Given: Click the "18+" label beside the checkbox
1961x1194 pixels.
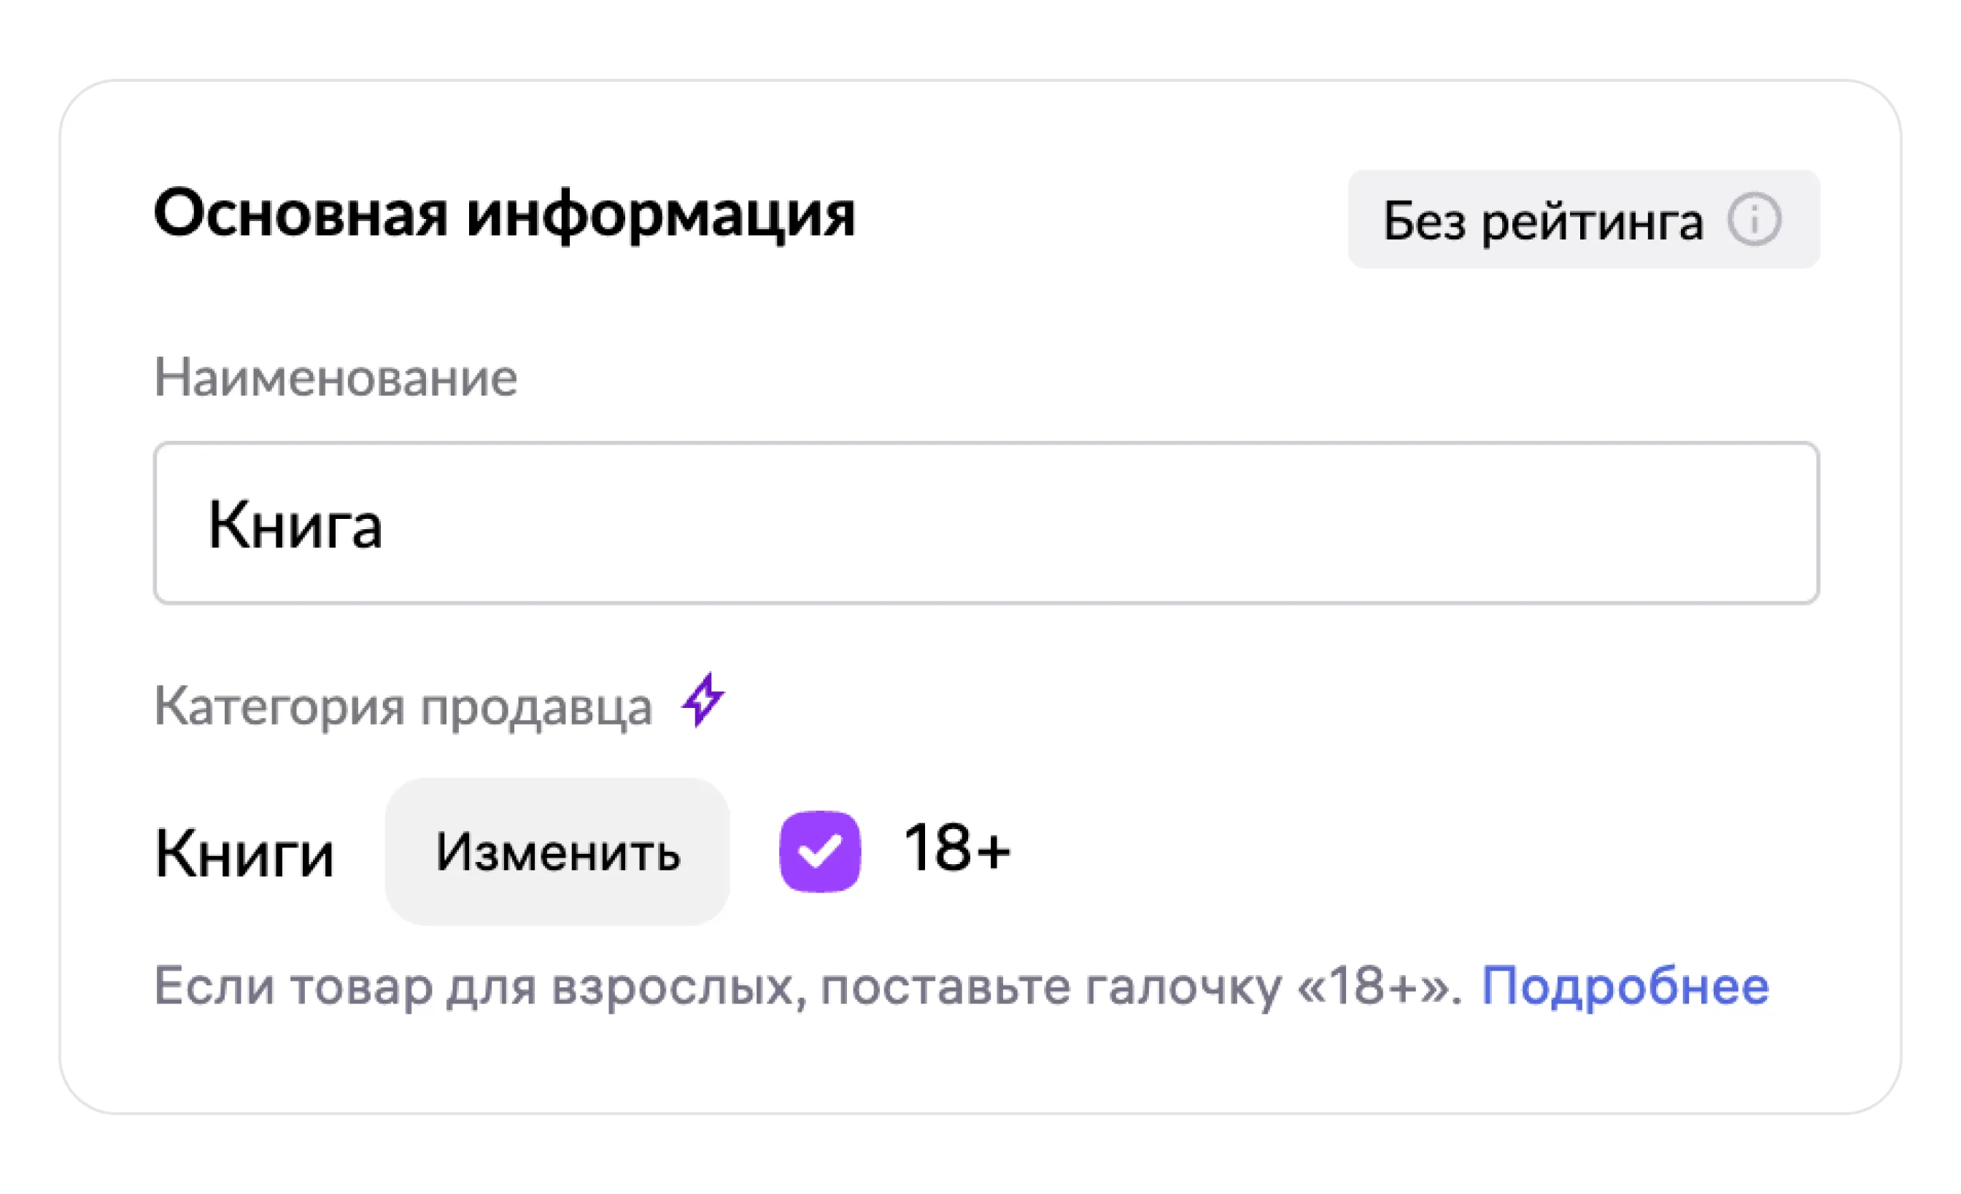Looking at the screenshot, I should 956,849.
